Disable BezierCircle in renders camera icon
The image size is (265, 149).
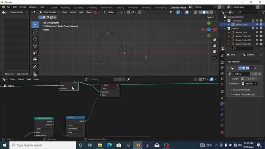pos(261,32)
